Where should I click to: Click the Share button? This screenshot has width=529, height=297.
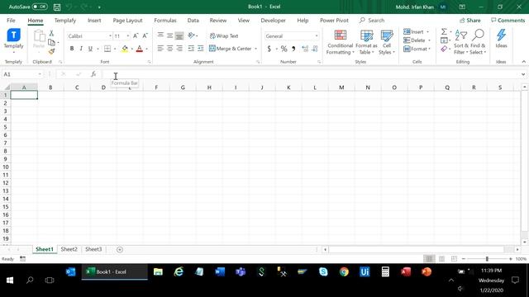pyautogui.click(x=470, y=20)
